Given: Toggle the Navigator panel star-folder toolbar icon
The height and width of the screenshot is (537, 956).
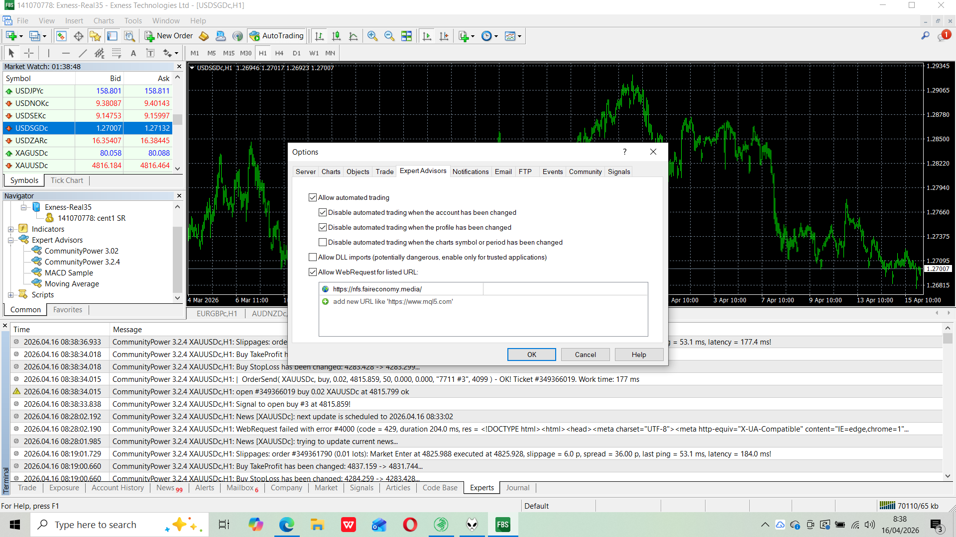Looking at the screenshot, I should 95,36.
